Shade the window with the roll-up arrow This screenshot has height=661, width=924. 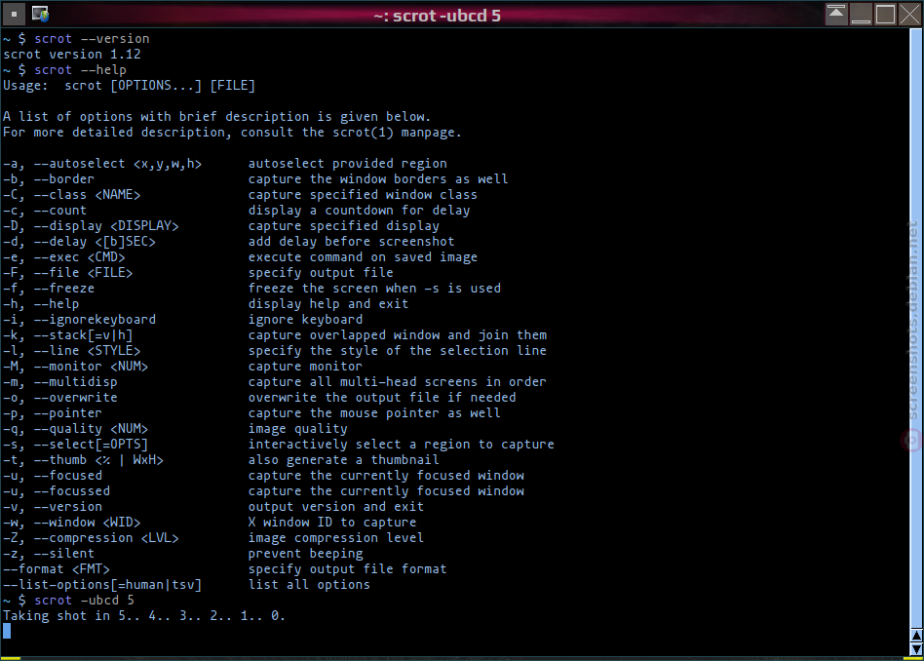tap(836, 14)
